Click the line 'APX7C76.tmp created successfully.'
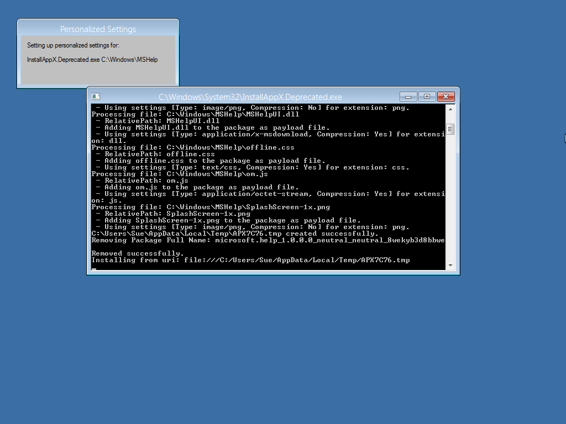566x424 pixels. click(x=235, y=234)
